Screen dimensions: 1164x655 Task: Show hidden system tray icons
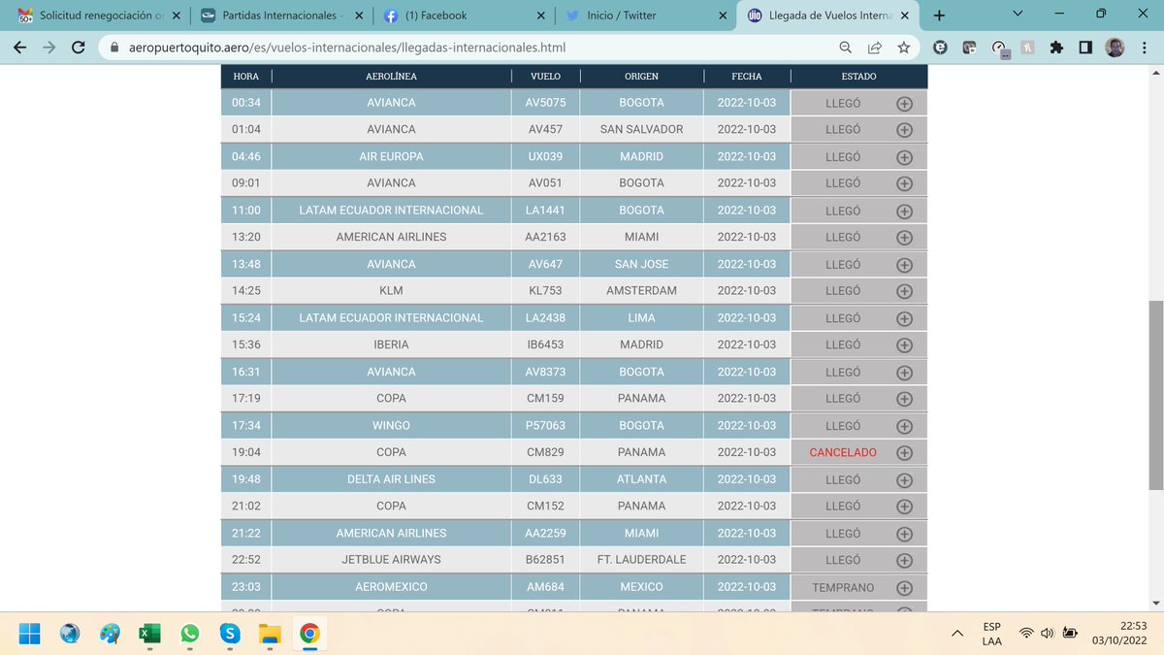point(957,634)
